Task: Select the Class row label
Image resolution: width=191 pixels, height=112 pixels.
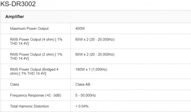Action: [14, 84]
